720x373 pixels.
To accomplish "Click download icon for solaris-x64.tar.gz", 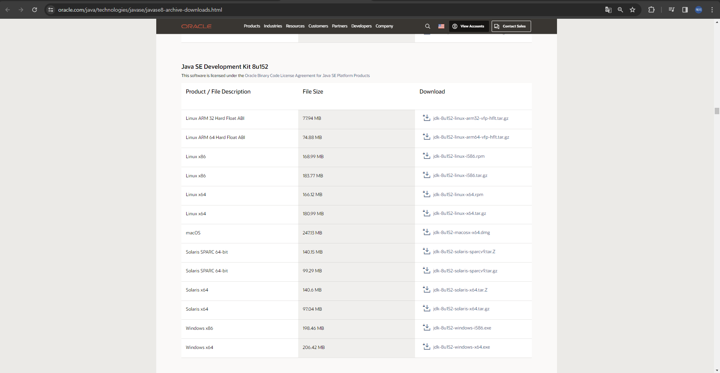I will pos(427,308).
